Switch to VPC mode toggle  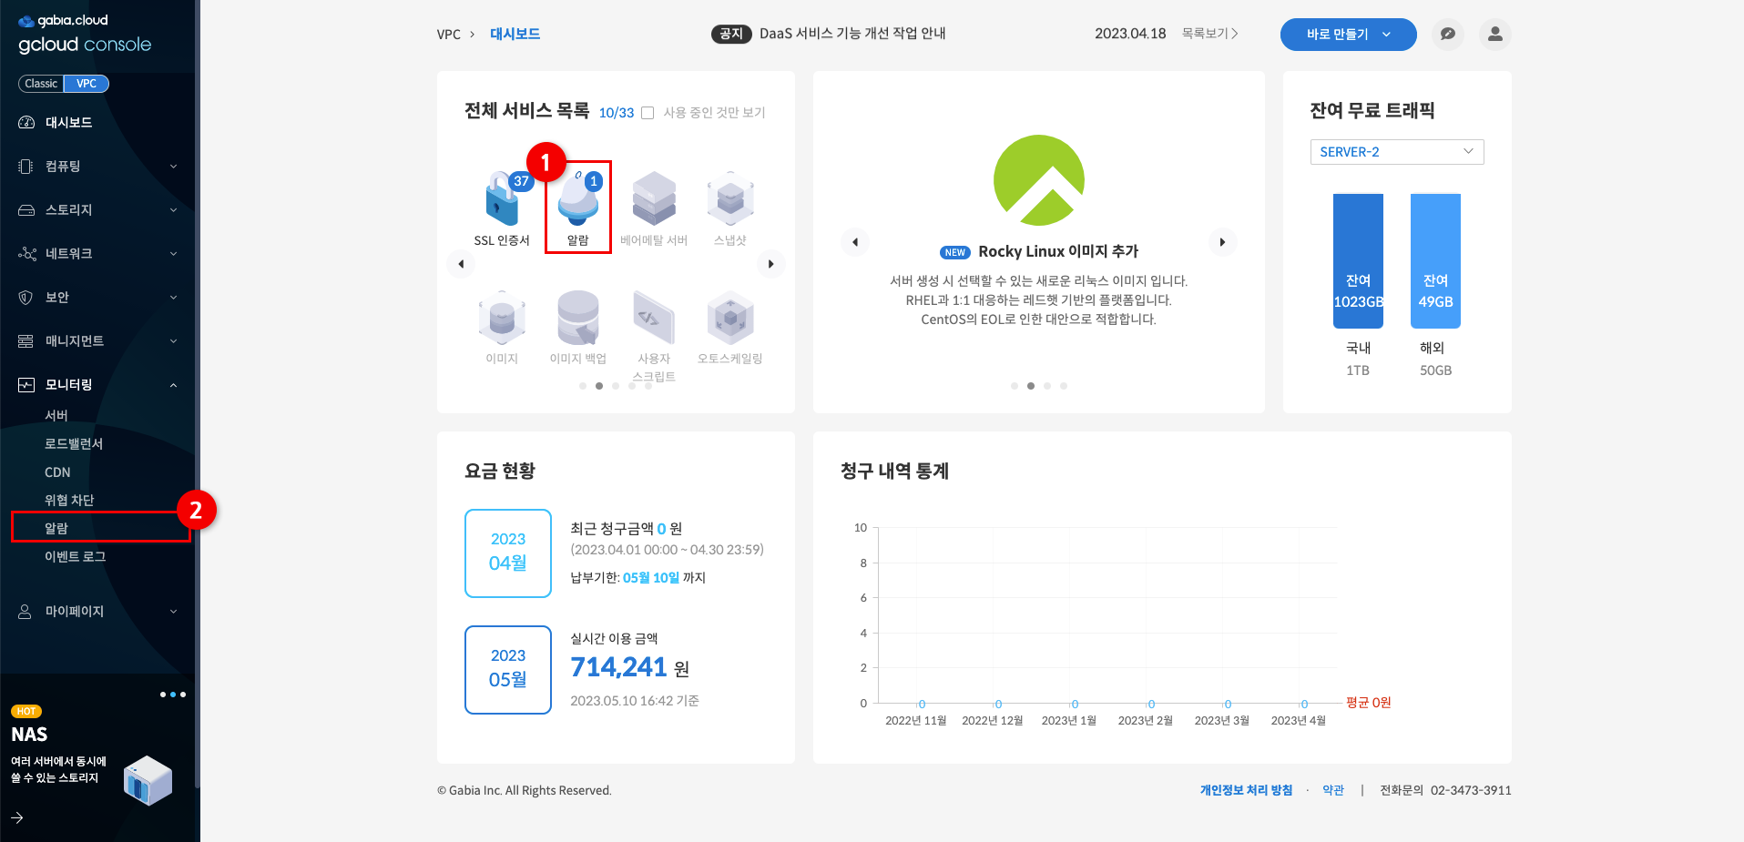click(x=87, y=84)
